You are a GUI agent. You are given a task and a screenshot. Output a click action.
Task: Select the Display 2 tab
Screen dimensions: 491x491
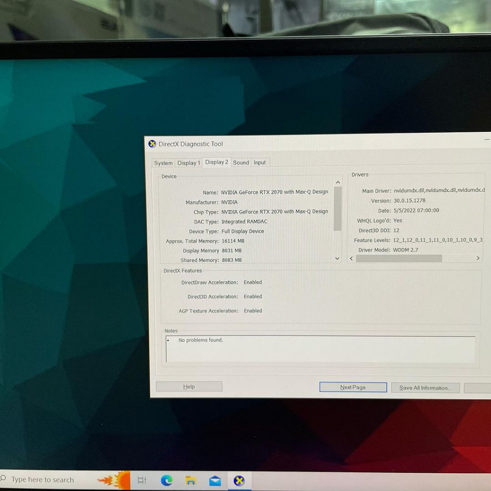(217, 162)
